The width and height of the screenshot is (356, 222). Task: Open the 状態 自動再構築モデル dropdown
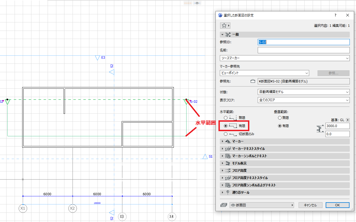(x=304, y=92)
